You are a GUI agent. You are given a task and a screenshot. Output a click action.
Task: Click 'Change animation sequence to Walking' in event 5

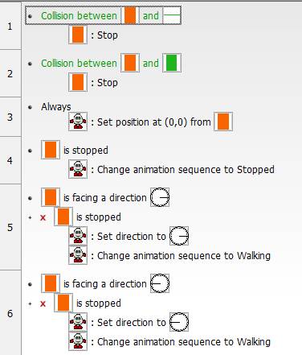coord(184,255)
